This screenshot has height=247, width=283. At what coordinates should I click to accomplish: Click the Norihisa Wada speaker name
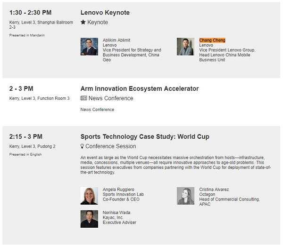point(117,213)
